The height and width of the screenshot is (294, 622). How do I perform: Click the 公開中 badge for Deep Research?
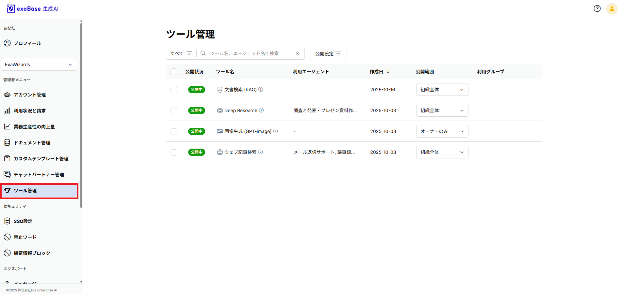pyautogui.click(x=197, y=110)
